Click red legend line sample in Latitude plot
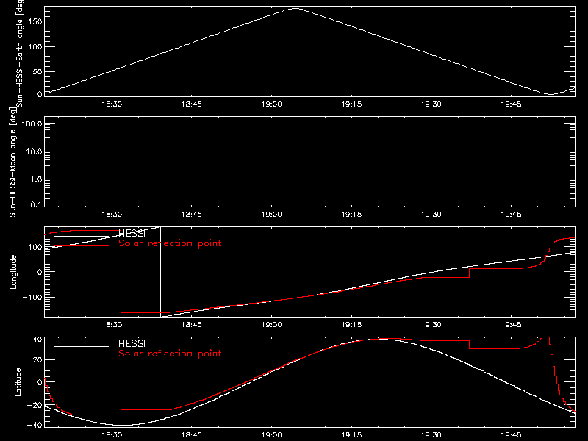The height and width of the screenshot is (441, 588). (x=82, y=356)
